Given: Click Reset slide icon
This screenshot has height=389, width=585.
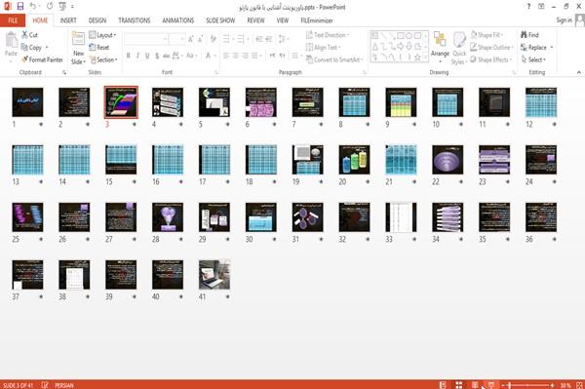Looking at the screenshot, I should 93,48.
